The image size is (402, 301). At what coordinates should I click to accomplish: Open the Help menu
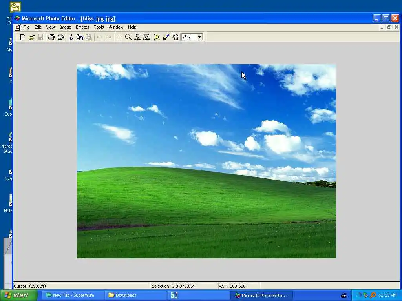[x=132, y=27]
